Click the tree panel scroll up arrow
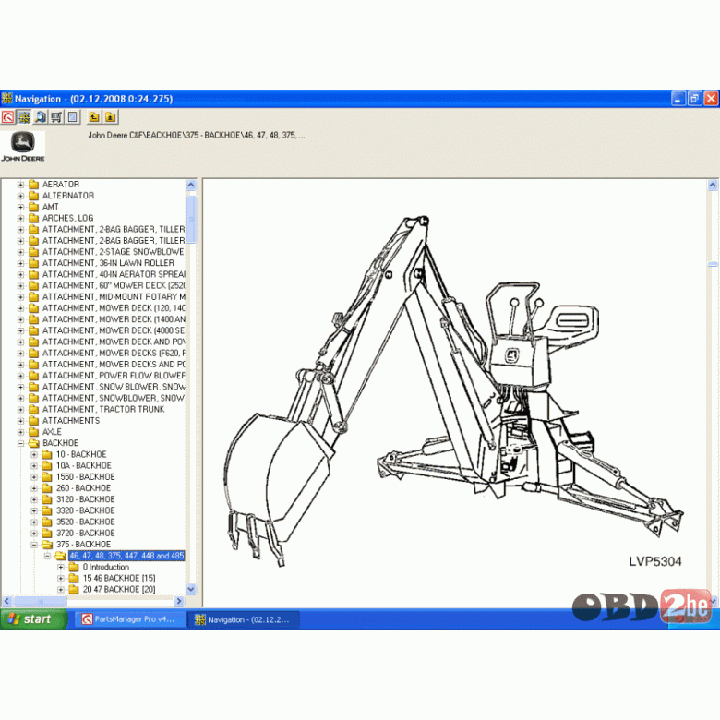The width and height of the screenshot is (720, 720). click(x=191, y=185)
